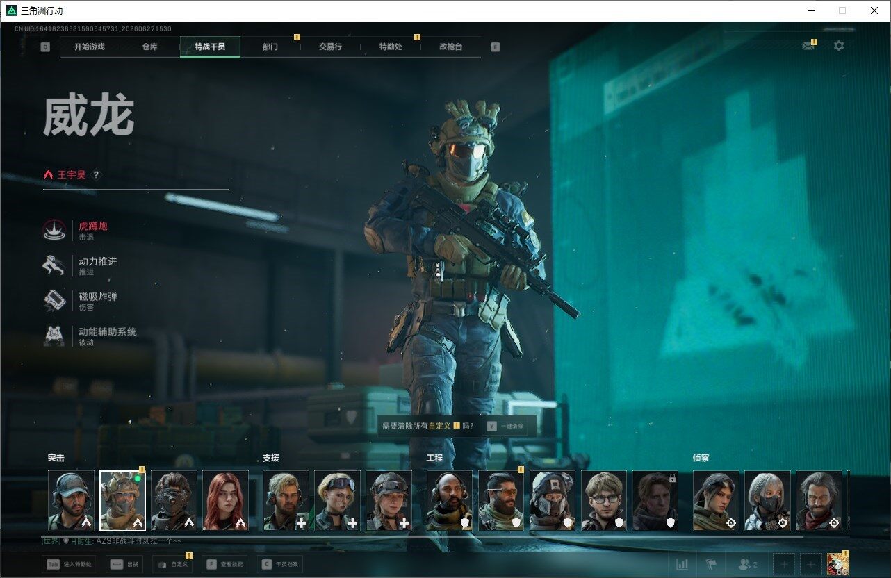This screenshot has width=891, height=578.
Task: Select the 特战干员 tab
Action: click(210, 47)
